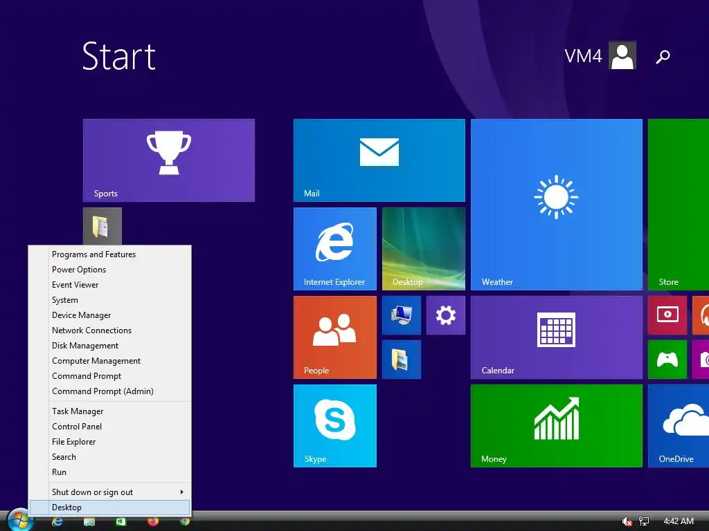The image size is (709, 531).
Task: Open Disk Management
Action: [110, 346]
